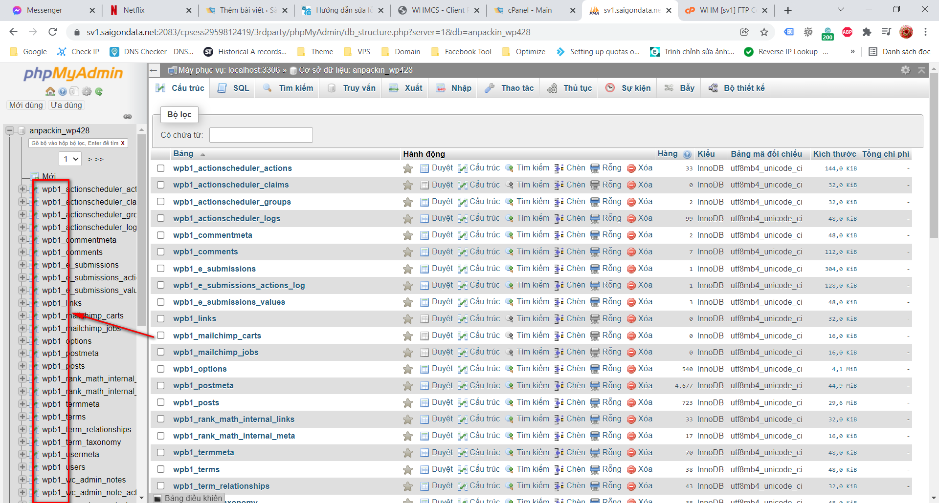Viewport: 939px width, 503px height.
Task: Bookmark this page with star icon
Action: [x=764, y=32]
